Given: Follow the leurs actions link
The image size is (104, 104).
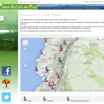Looking at the screenshot, I should 87,27.
